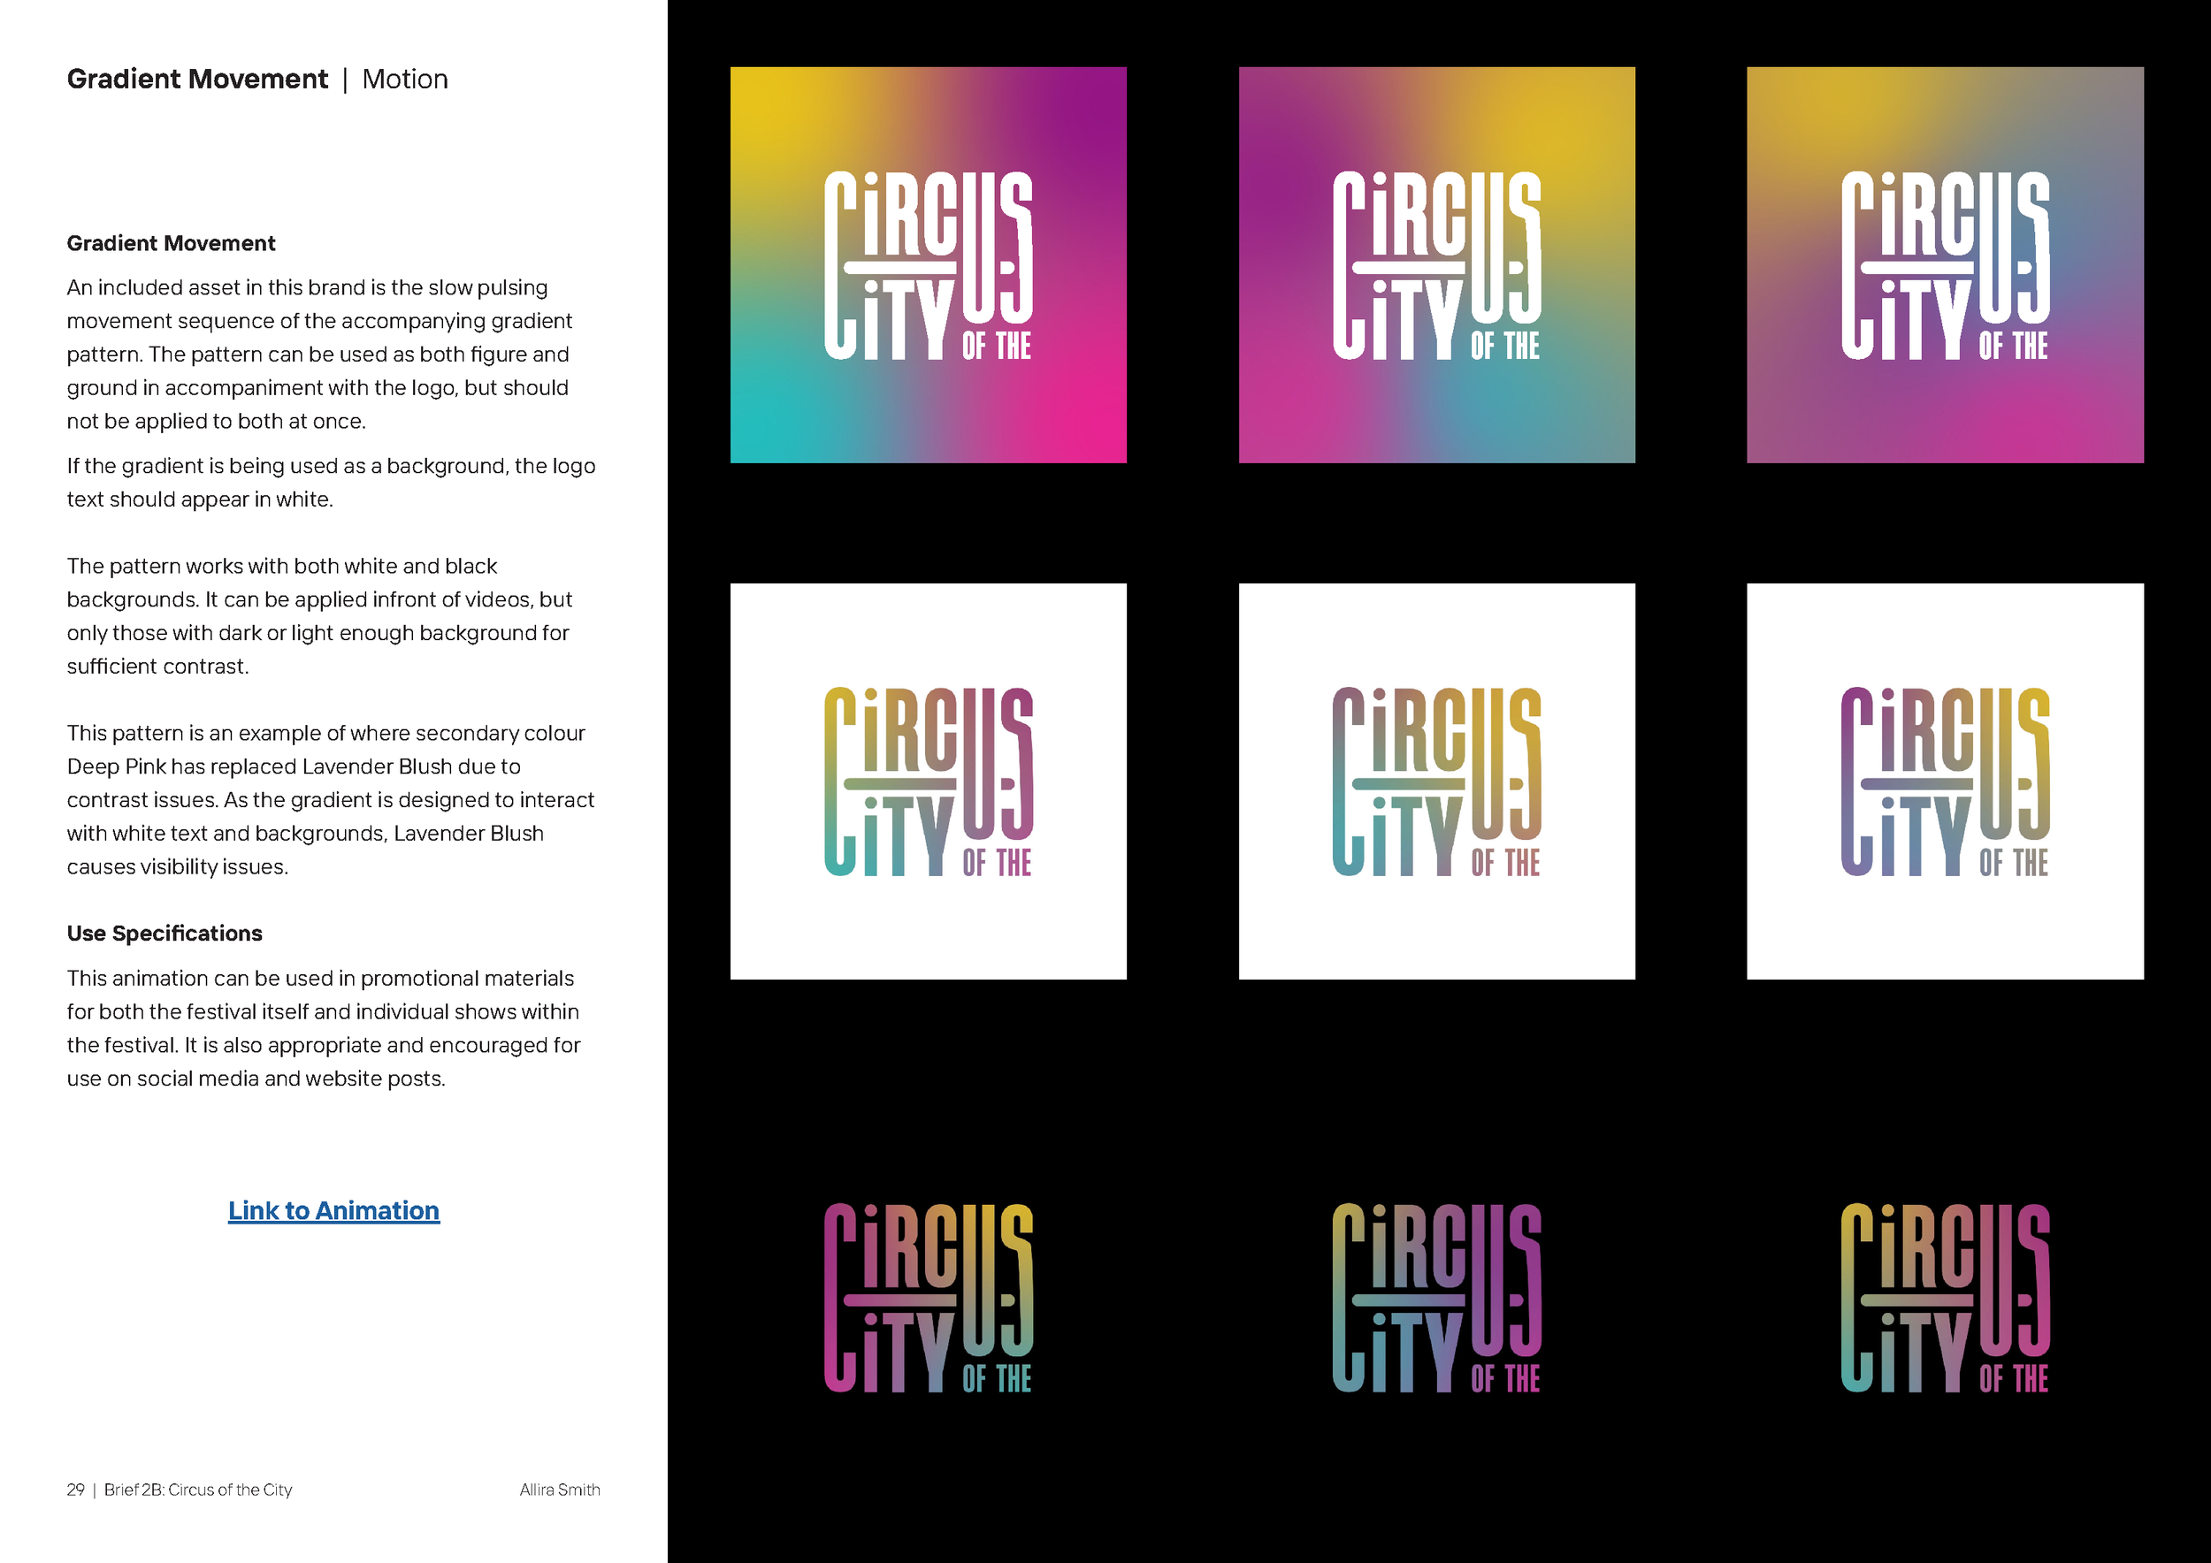Click the top-right yellow-purple gradient logo tile
Screen dimensions: 2211x1563
(1944, 264)
